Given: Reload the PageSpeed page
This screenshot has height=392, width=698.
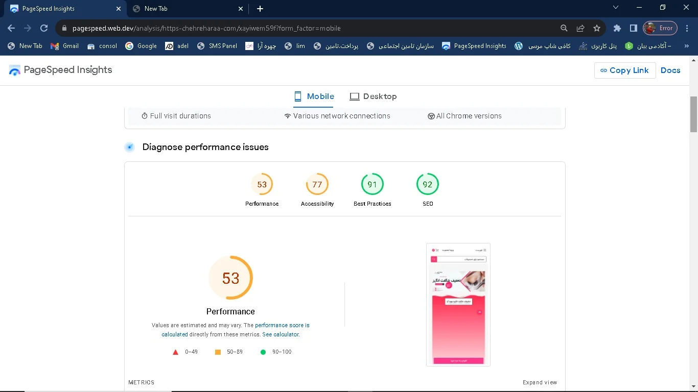Looking at the screenshot, I should click(44, 28).
